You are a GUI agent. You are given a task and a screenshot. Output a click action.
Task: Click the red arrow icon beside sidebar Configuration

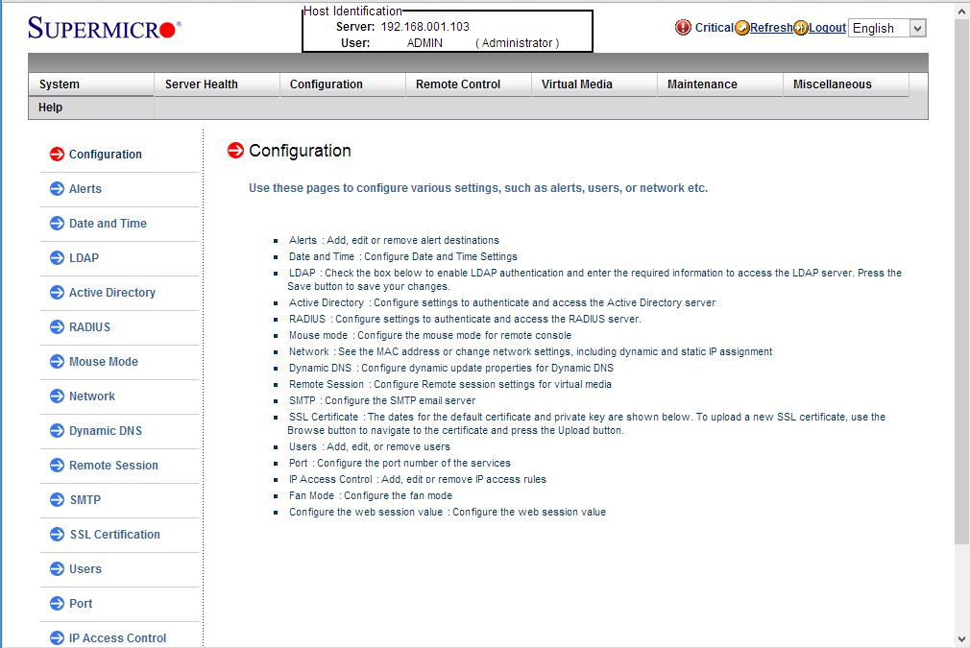click(x=57, y=154)
